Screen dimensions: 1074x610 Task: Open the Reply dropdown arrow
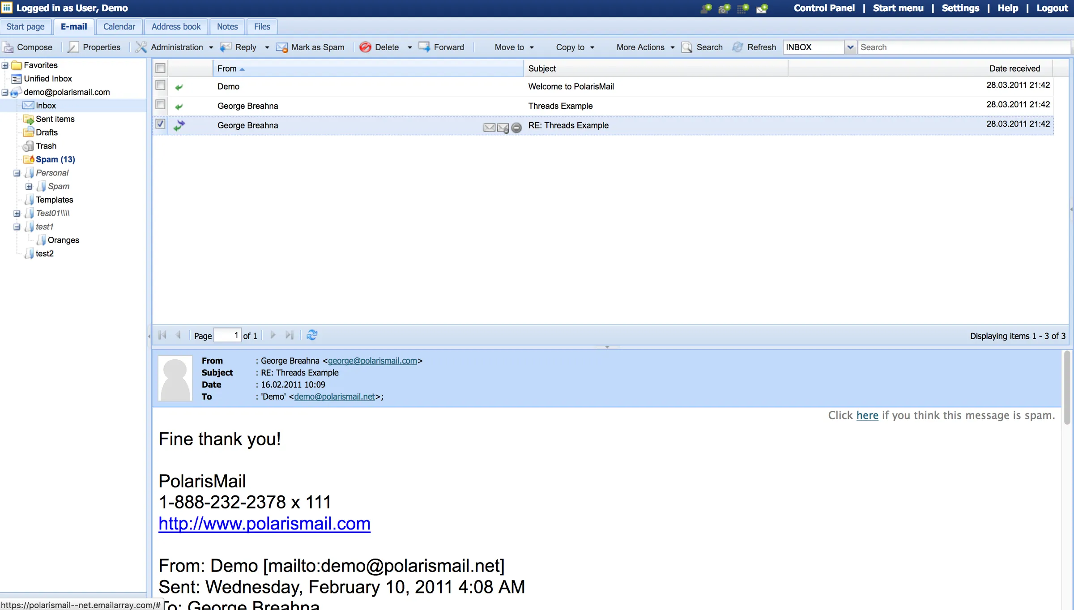[267, 47]
